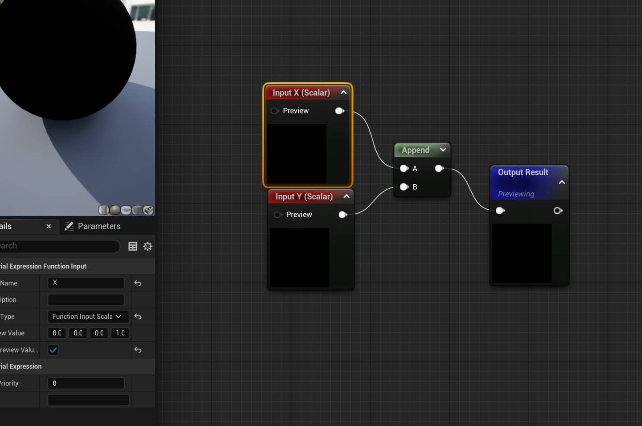Switch preview mesh to cylinder
642x426 pixels.
(103, 210)
